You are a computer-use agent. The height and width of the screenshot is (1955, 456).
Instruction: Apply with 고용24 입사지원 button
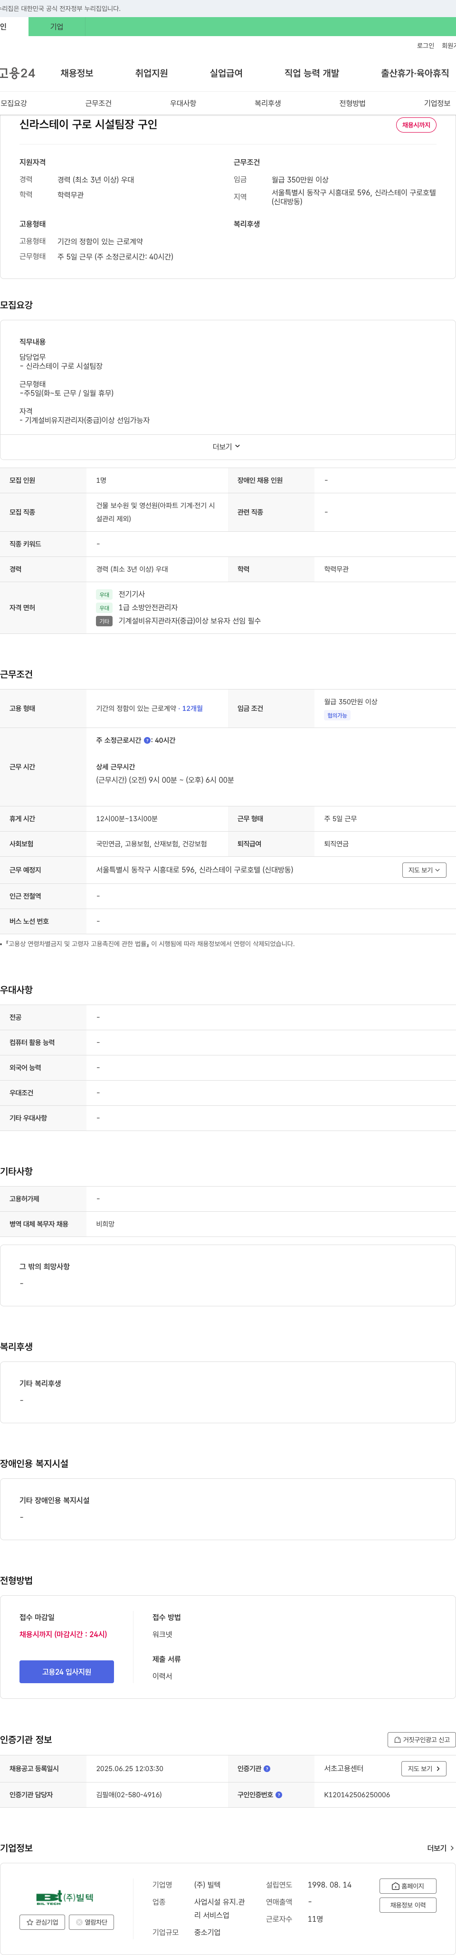point(67,1672)
